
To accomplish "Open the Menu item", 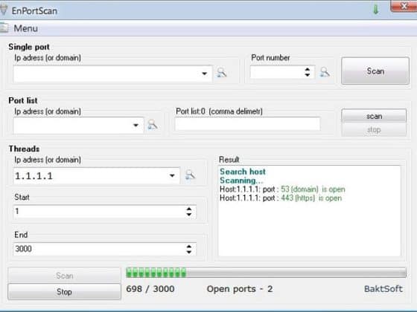I will click(25, 28).
